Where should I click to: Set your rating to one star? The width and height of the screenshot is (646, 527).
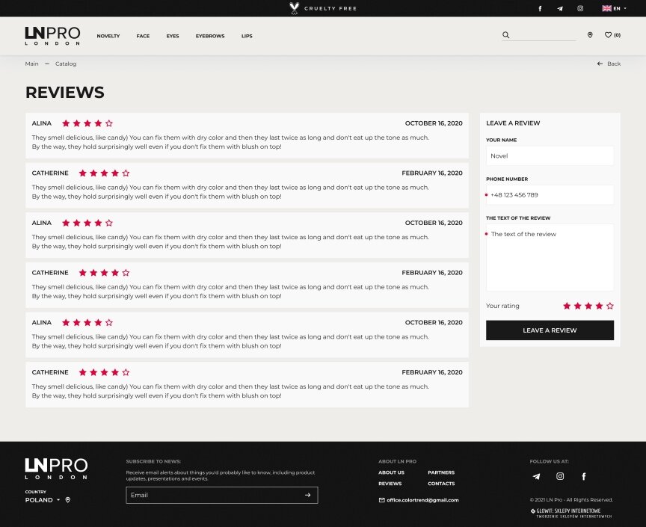567,306
